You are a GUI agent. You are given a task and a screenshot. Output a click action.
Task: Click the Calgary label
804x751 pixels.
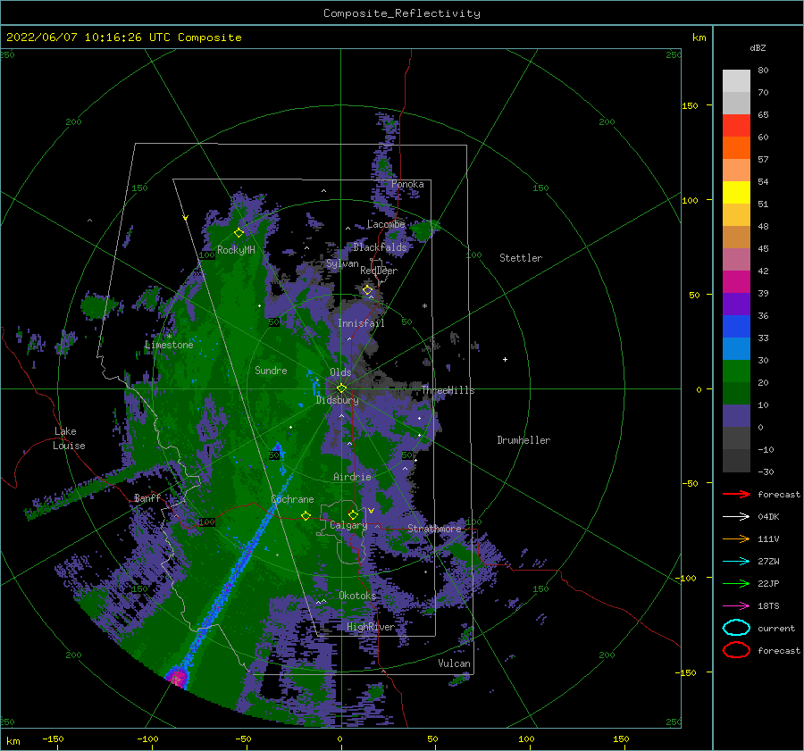[x=348, y=525]
